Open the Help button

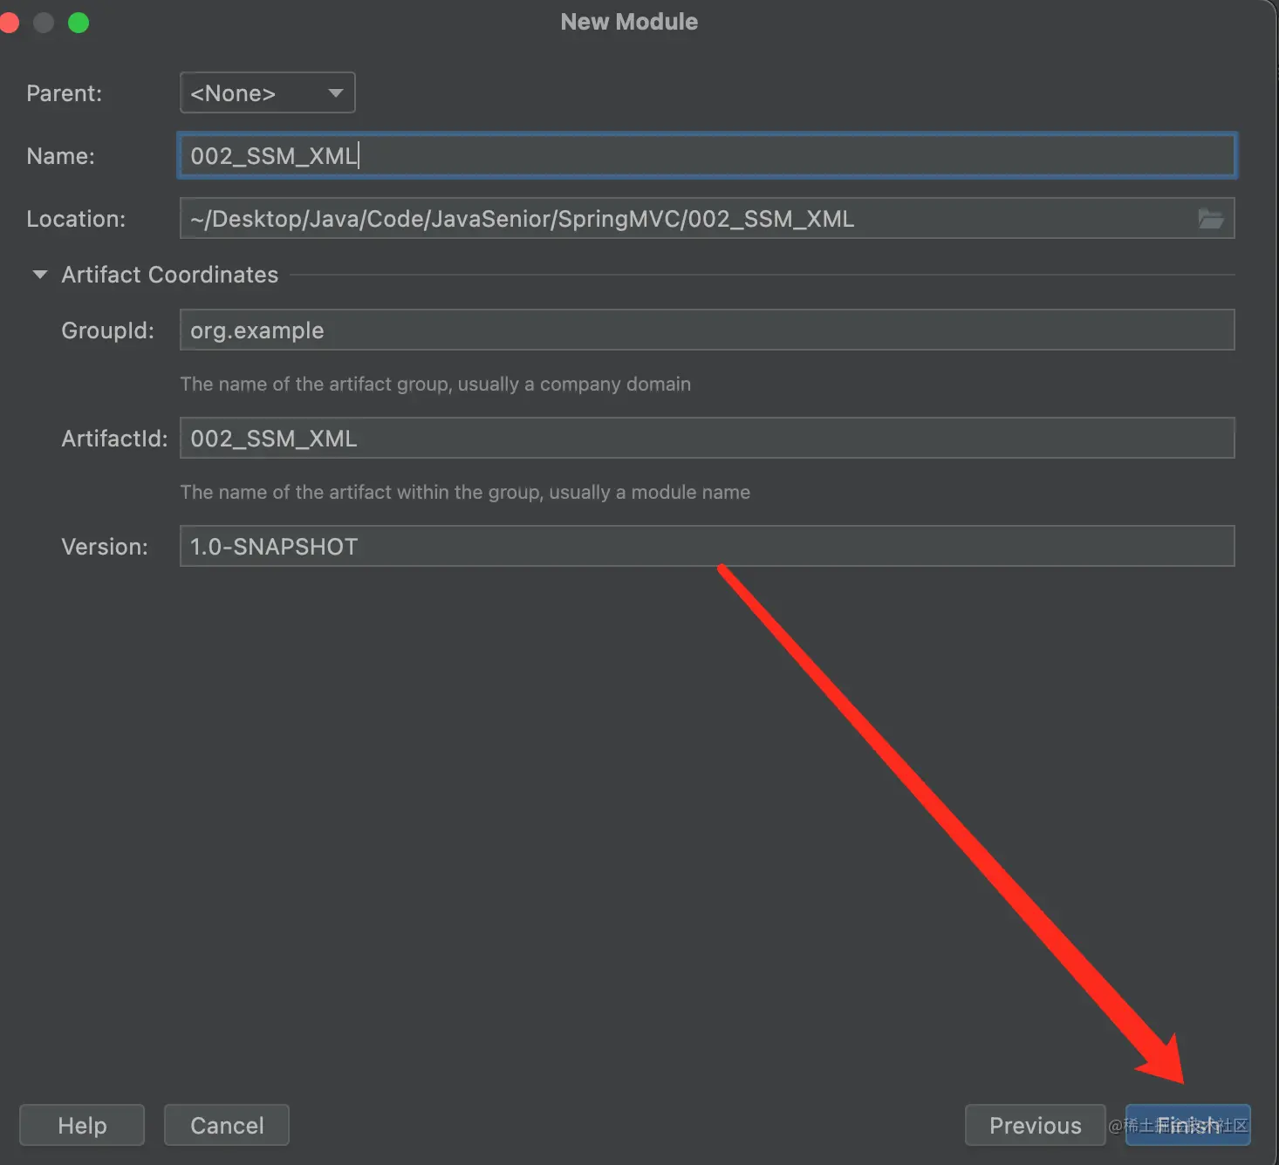point(82,1125)
